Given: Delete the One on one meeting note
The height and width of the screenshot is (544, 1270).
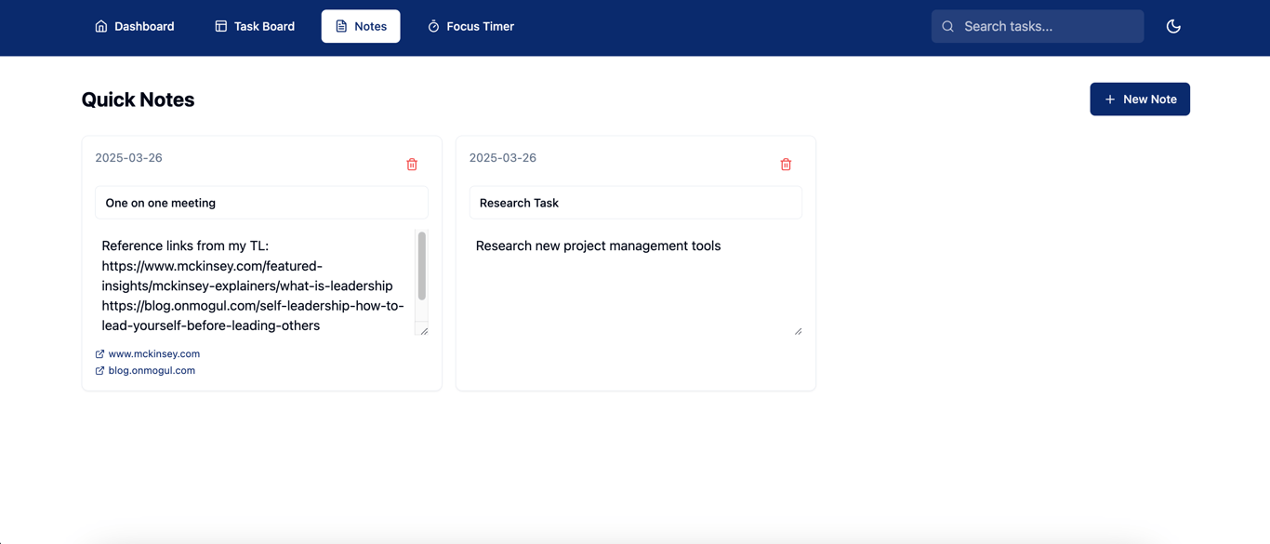Looking at the screenshot, I should 412,164.
